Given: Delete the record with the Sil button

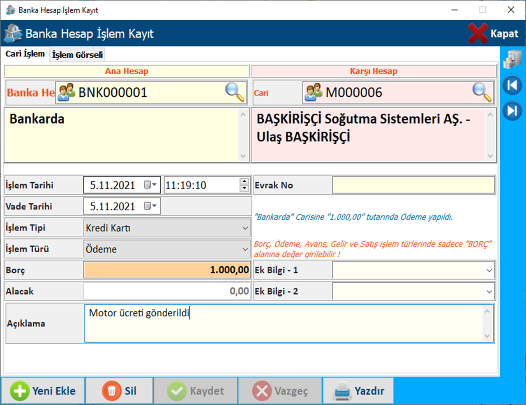Looking at the screenshot, I should click(x=119, y=391).
